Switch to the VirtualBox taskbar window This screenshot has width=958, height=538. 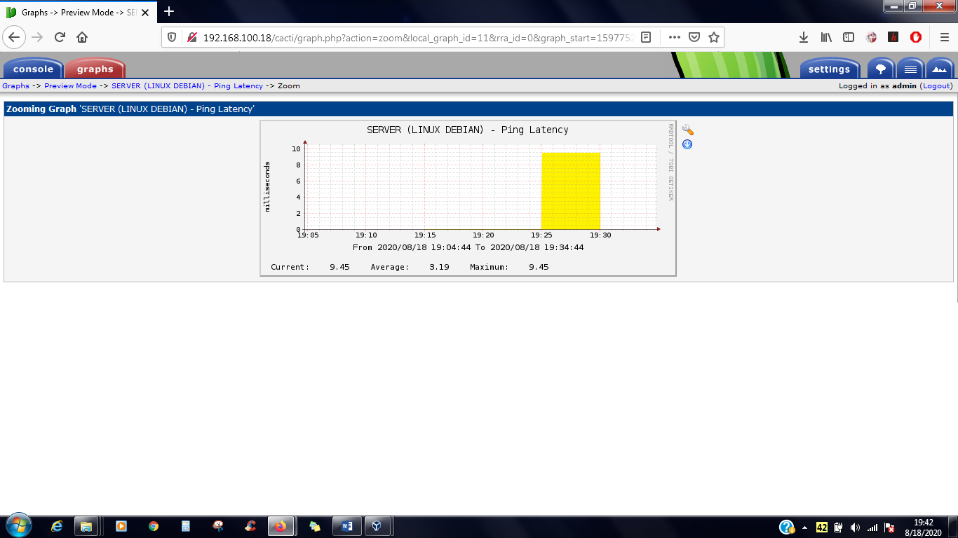tap(378, 526)
